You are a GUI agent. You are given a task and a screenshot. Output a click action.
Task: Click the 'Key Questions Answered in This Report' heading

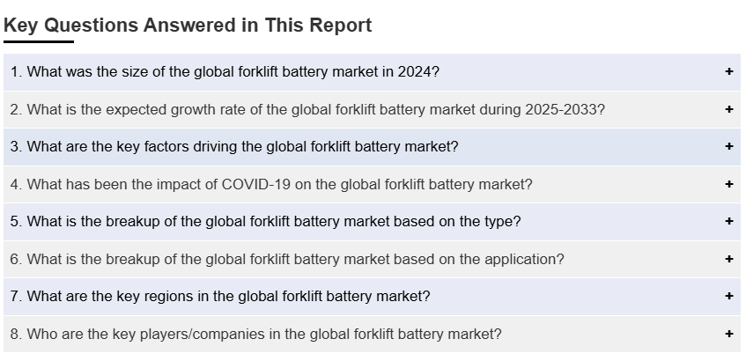pos(188,26)
